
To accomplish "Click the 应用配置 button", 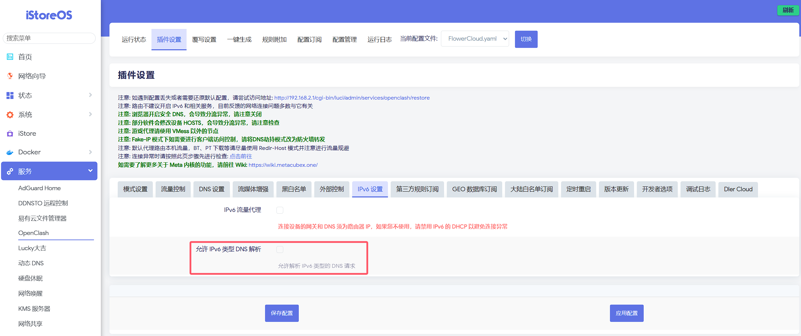I will (626, 313).
